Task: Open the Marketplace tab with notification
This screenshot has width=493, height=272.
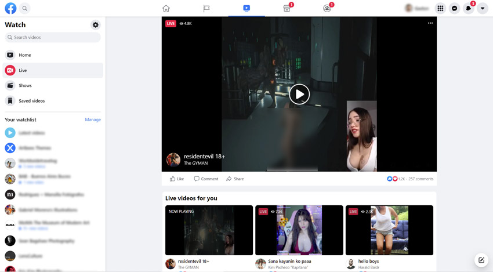Action: click(x=287, y=8)
